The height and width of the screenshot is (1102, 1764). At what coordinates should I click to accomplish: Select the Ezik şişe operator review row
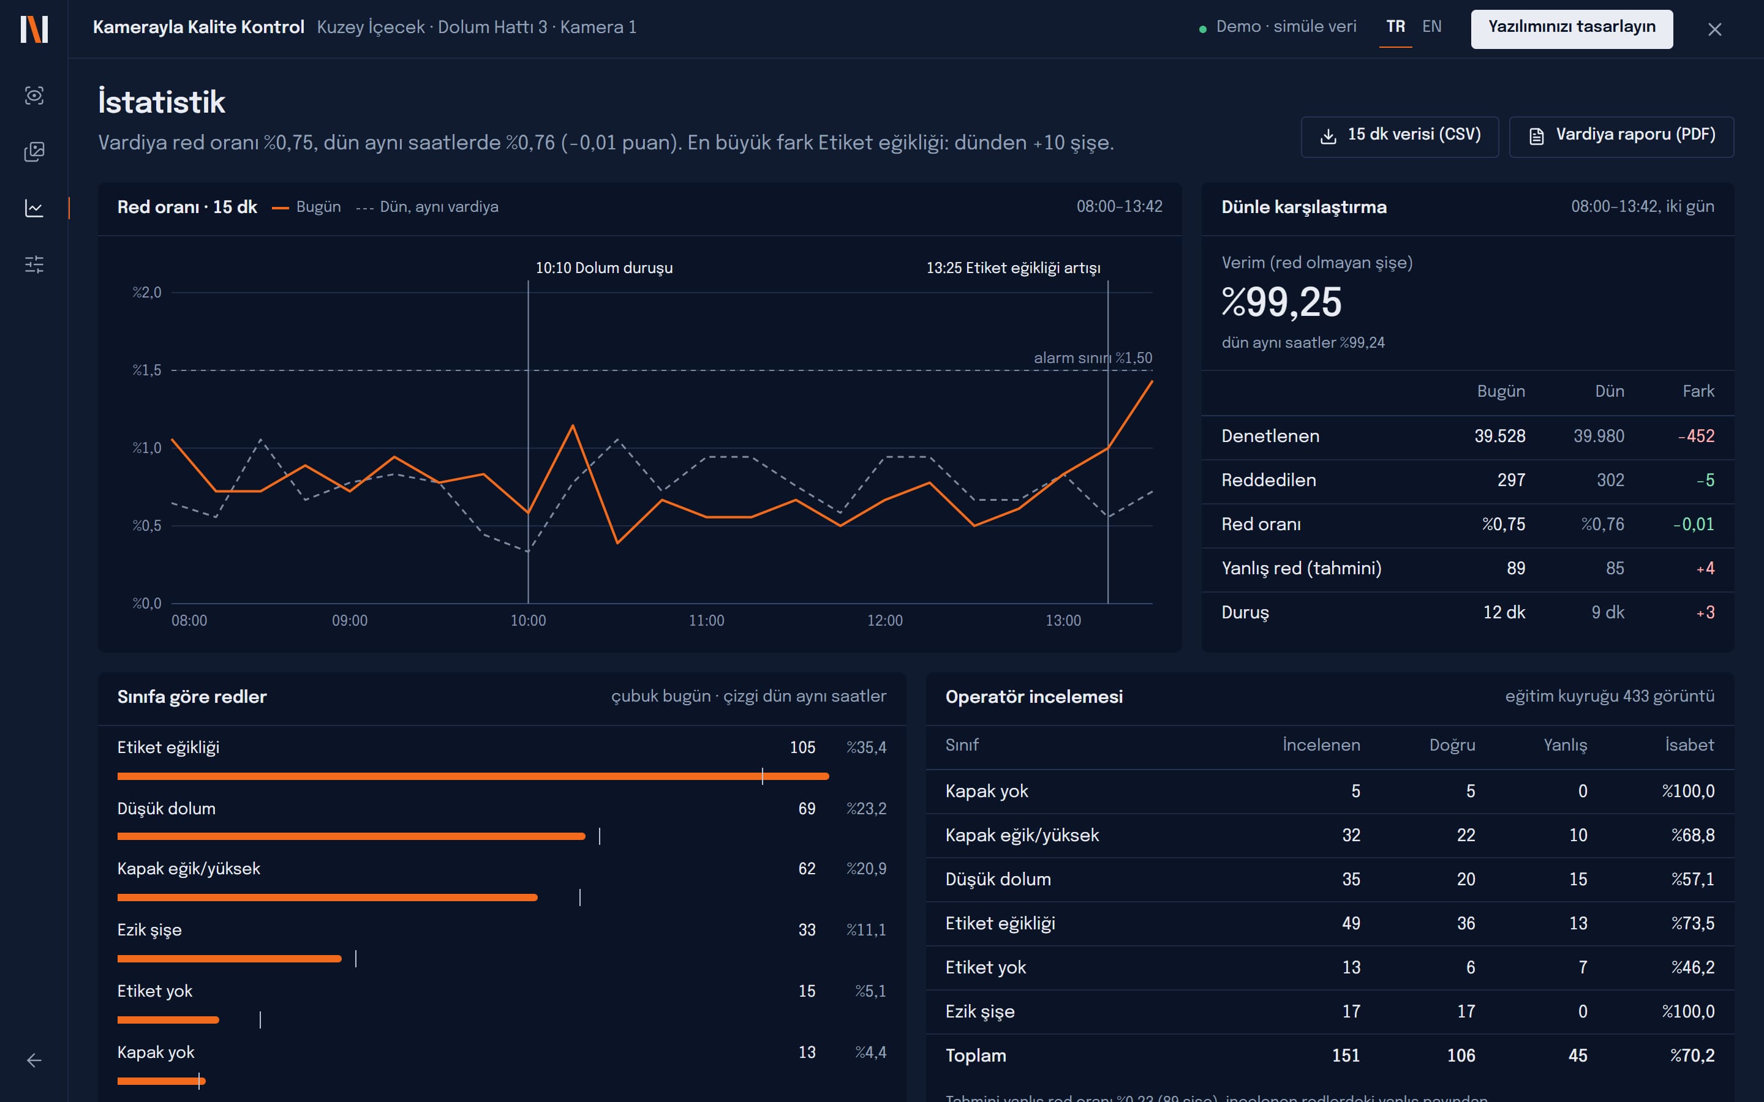1330,1011
